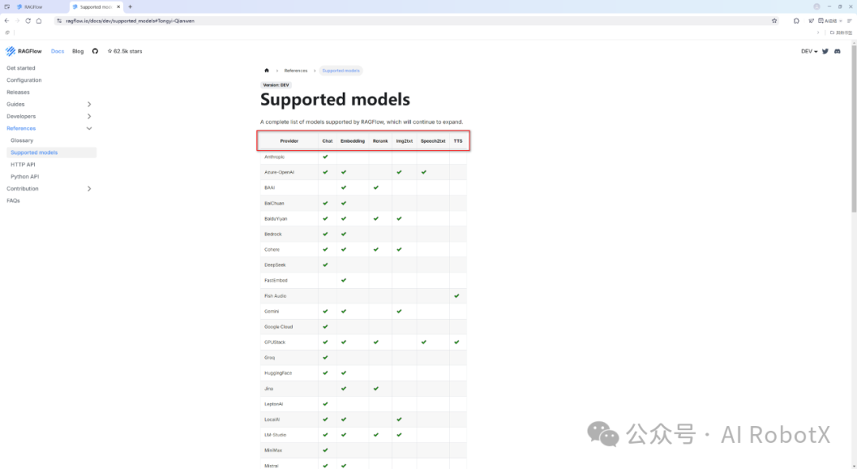This screenshot has width=857, height=469.
Task: Click the Provider column header
Action: pos(289,141)
